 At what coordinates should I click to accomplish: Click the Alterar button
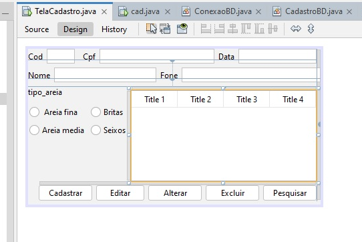coord(175,193)
